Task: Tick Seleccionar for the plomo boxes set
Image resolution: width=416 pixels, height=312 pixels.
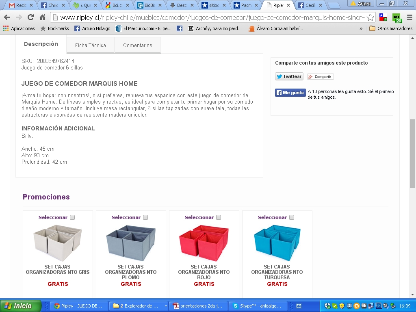Action: coord(145,217)
